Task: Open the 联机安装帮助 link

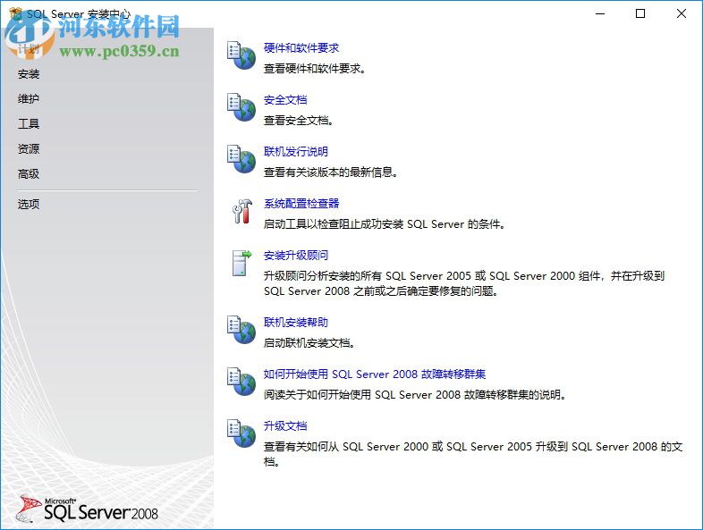Action: tap(296, 322)
